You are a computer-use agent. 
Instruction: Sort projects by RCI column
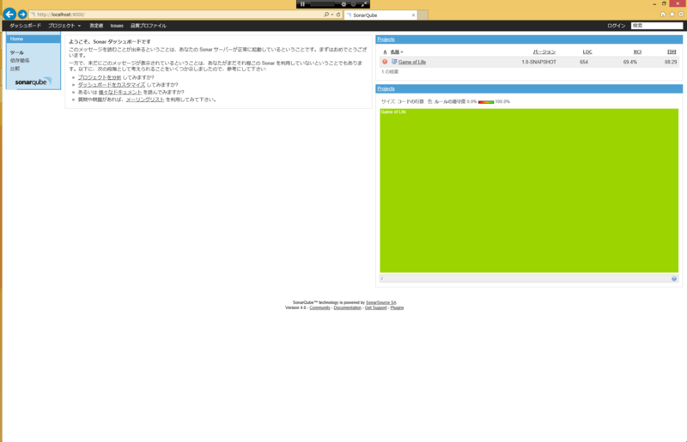click(x=637, y=52)
